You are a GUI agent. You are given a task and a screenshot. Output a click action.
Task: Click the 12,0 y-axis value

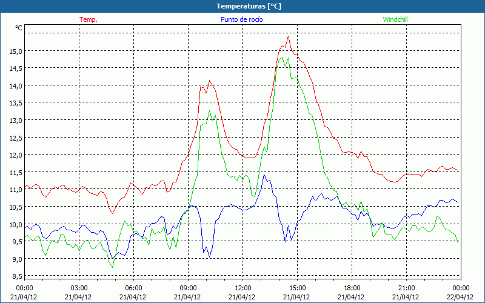16,155
